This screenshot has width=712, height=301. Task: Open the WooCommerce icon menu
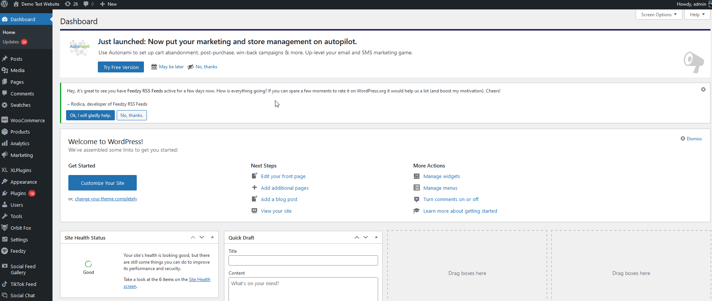[5, 120]
